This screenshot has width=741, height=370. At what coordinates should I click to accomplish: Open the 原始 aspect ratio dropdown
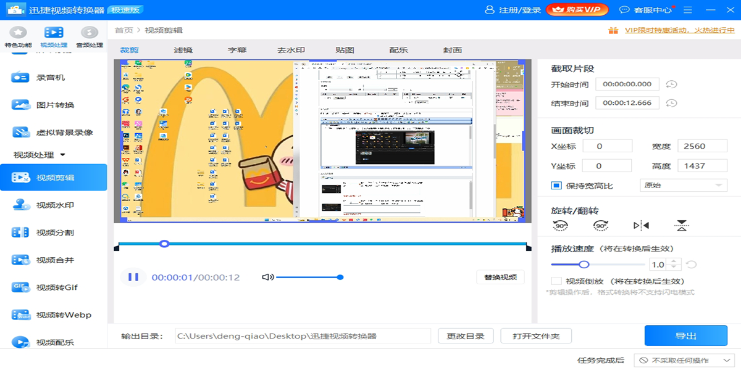(x=683, y=186)
